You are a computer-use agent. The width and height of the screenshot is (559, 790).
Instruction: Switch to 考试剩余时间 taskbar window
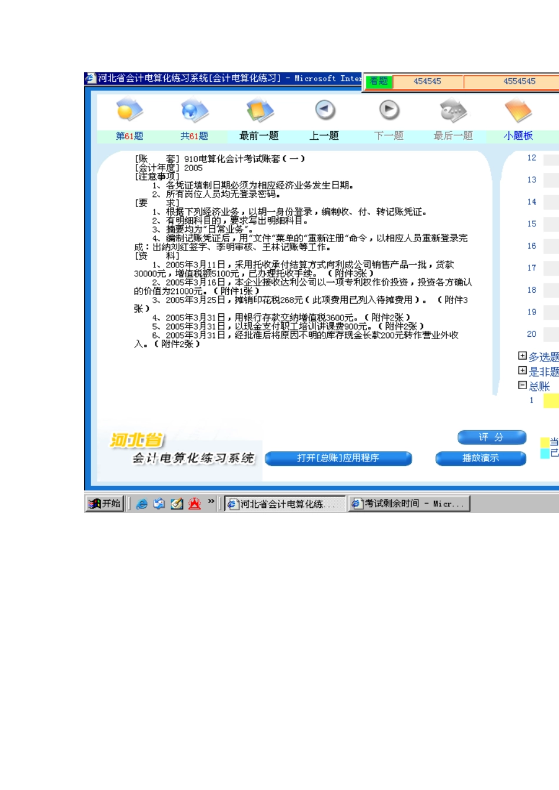(409, 504)
